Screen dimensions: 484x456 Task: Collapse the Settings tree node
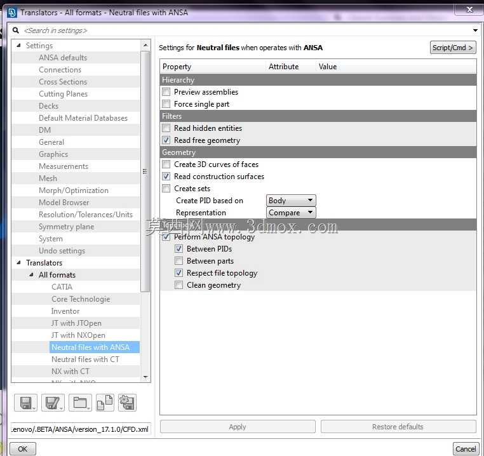pos(18,45)
